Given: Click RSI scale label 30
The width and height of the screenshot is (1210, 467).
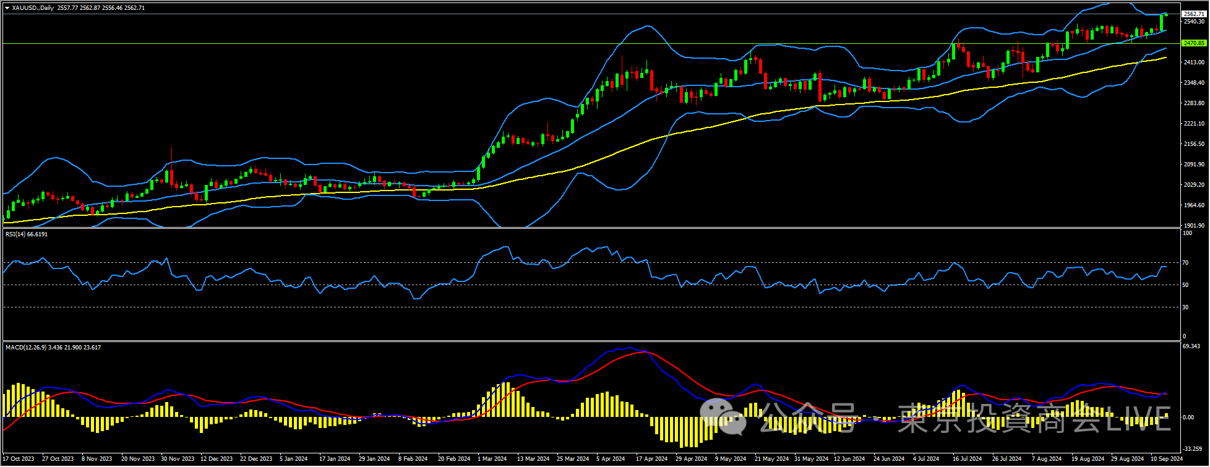Looking at the screenshot, I should click(1185, 307).
